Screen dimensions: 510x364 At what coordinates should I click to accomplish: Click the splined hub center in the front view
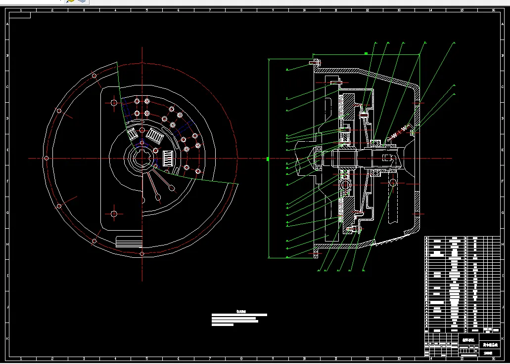tap(142, 159)
